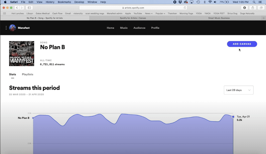
Task: Click the volume status icon
Action: coord(215,2)
